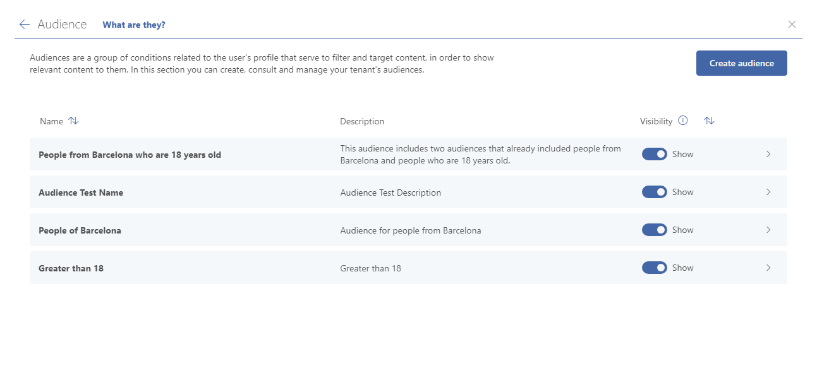The image size is (817, 385).
Task: Click the 'Description' column header
Action: pos(362,121)
